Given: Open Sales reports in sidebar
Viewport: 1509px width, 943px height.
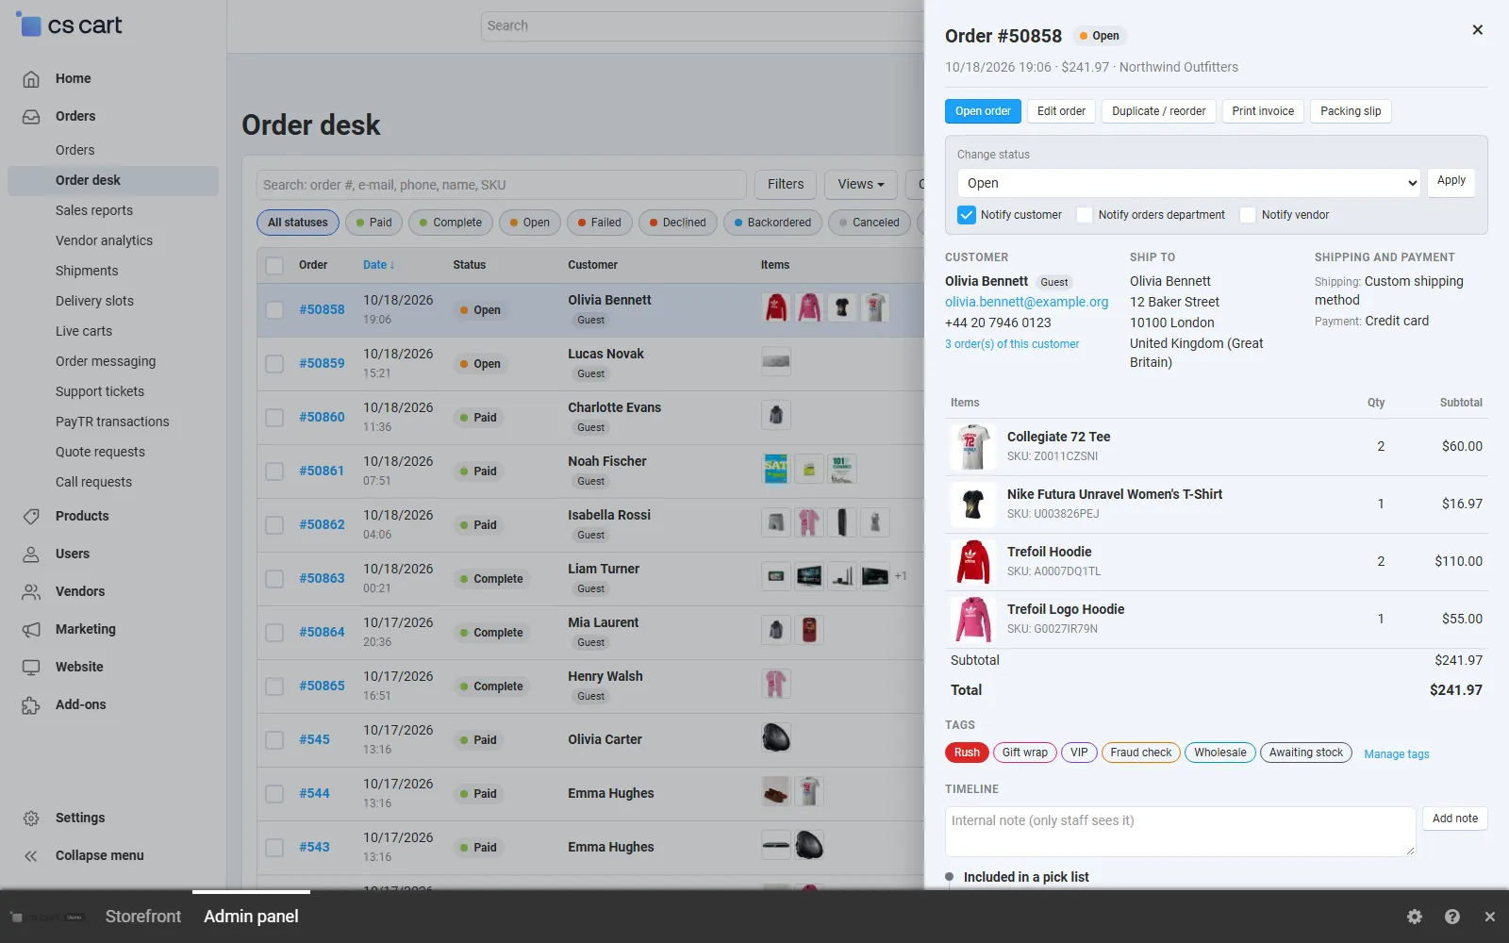Looking at the screenshot, I should point(94,210).
